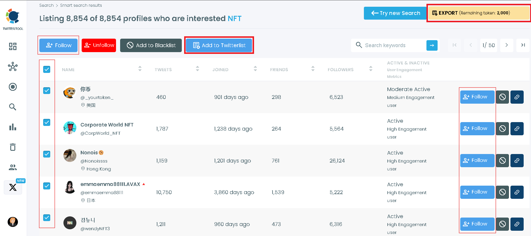This screenshot has width=531, height=236.
Task: Sort the table by FRIENDS column arrows
Action: click(313, 69)
